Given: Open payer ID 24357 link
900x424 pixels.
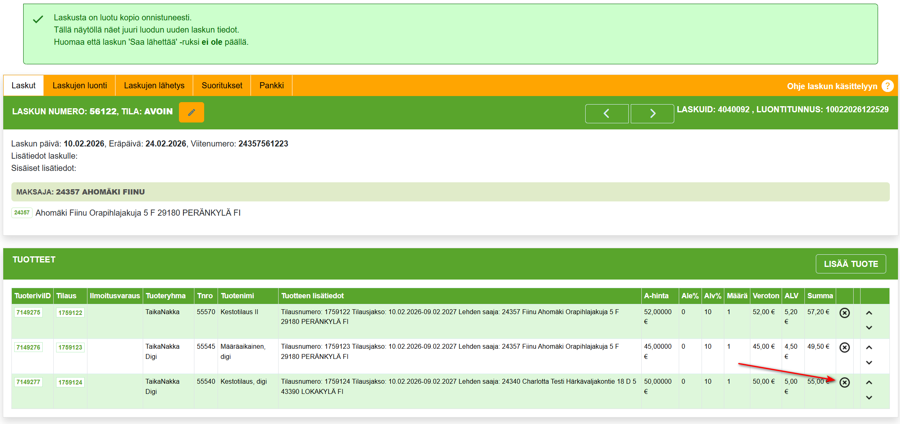Looking at the screenshot, I should (22, 212).
